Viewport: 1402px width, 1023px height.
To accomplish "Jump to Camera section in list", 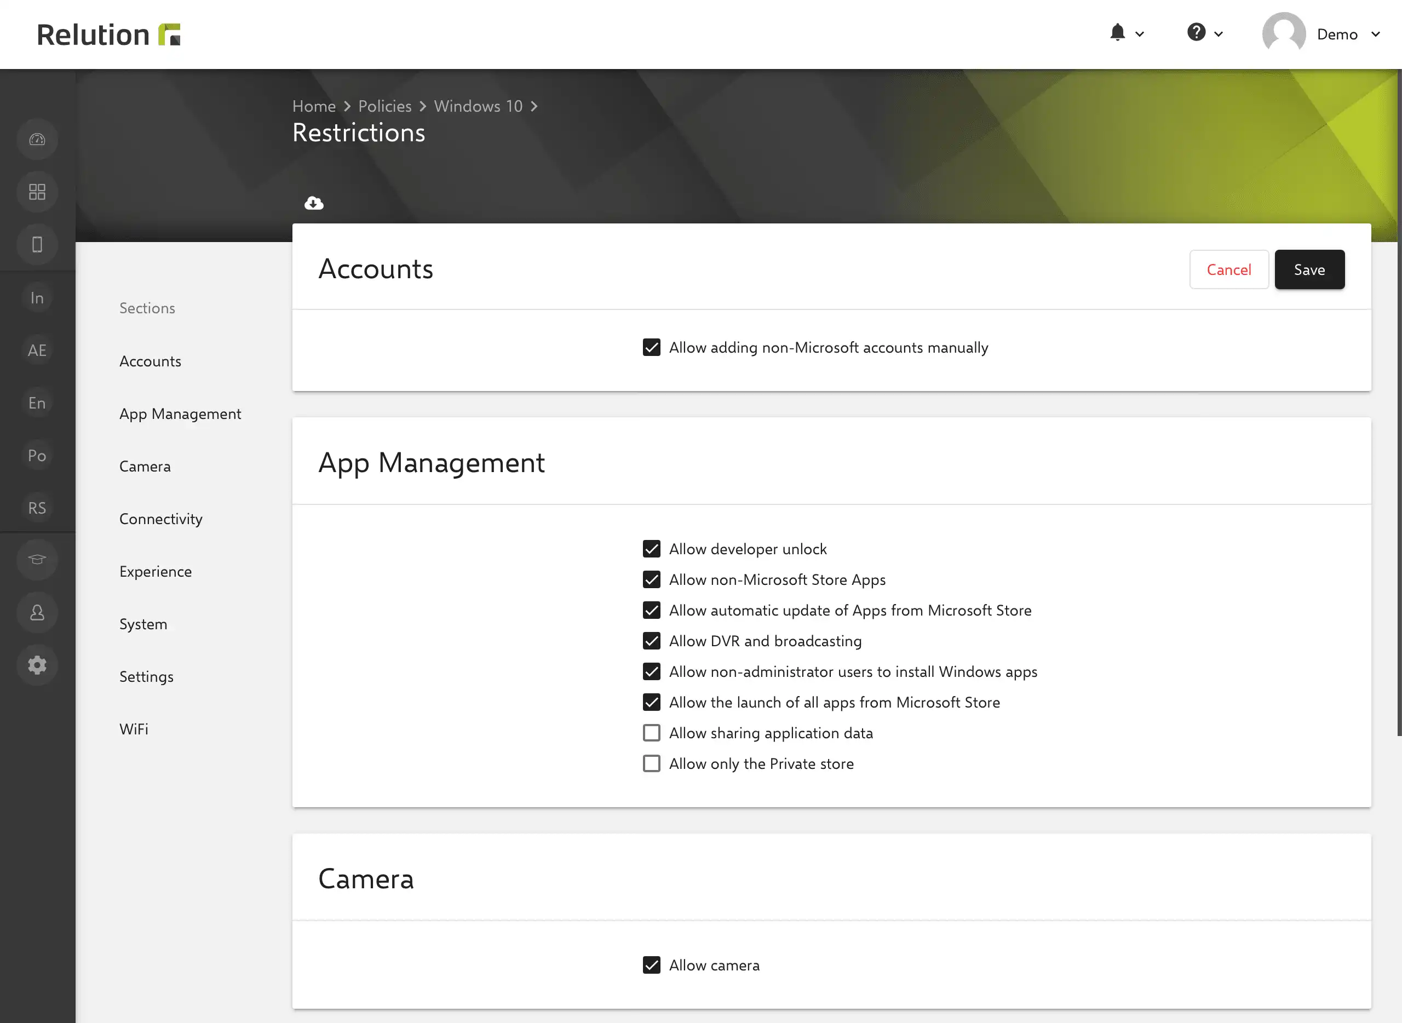I will 145,466.
